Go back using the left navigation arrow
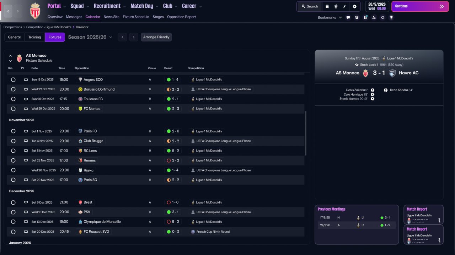Viewport: 455px width, 255px height. pyautogui.click(x=8, y=11)
